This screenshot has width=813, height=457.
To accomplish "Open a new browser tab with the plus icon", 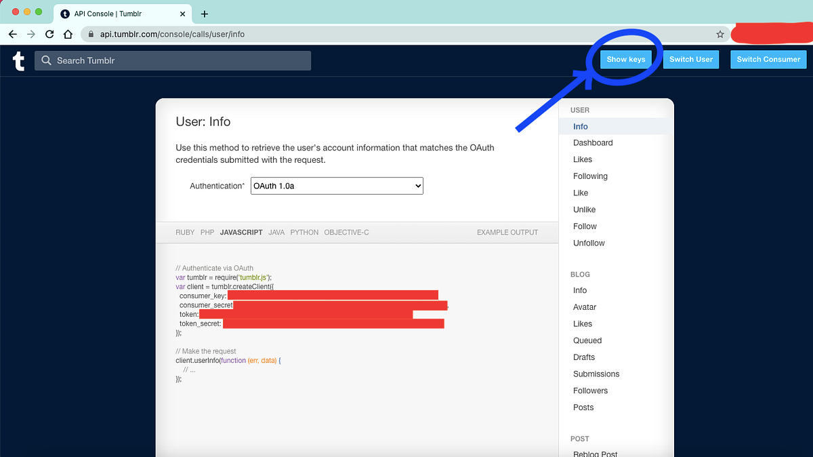I will coord(205,14).
